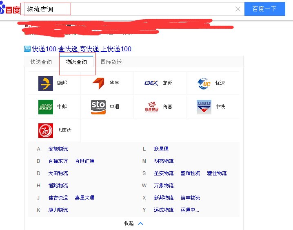Select 飞康达 company name
The image size is (293, 230).
[64, 130]
